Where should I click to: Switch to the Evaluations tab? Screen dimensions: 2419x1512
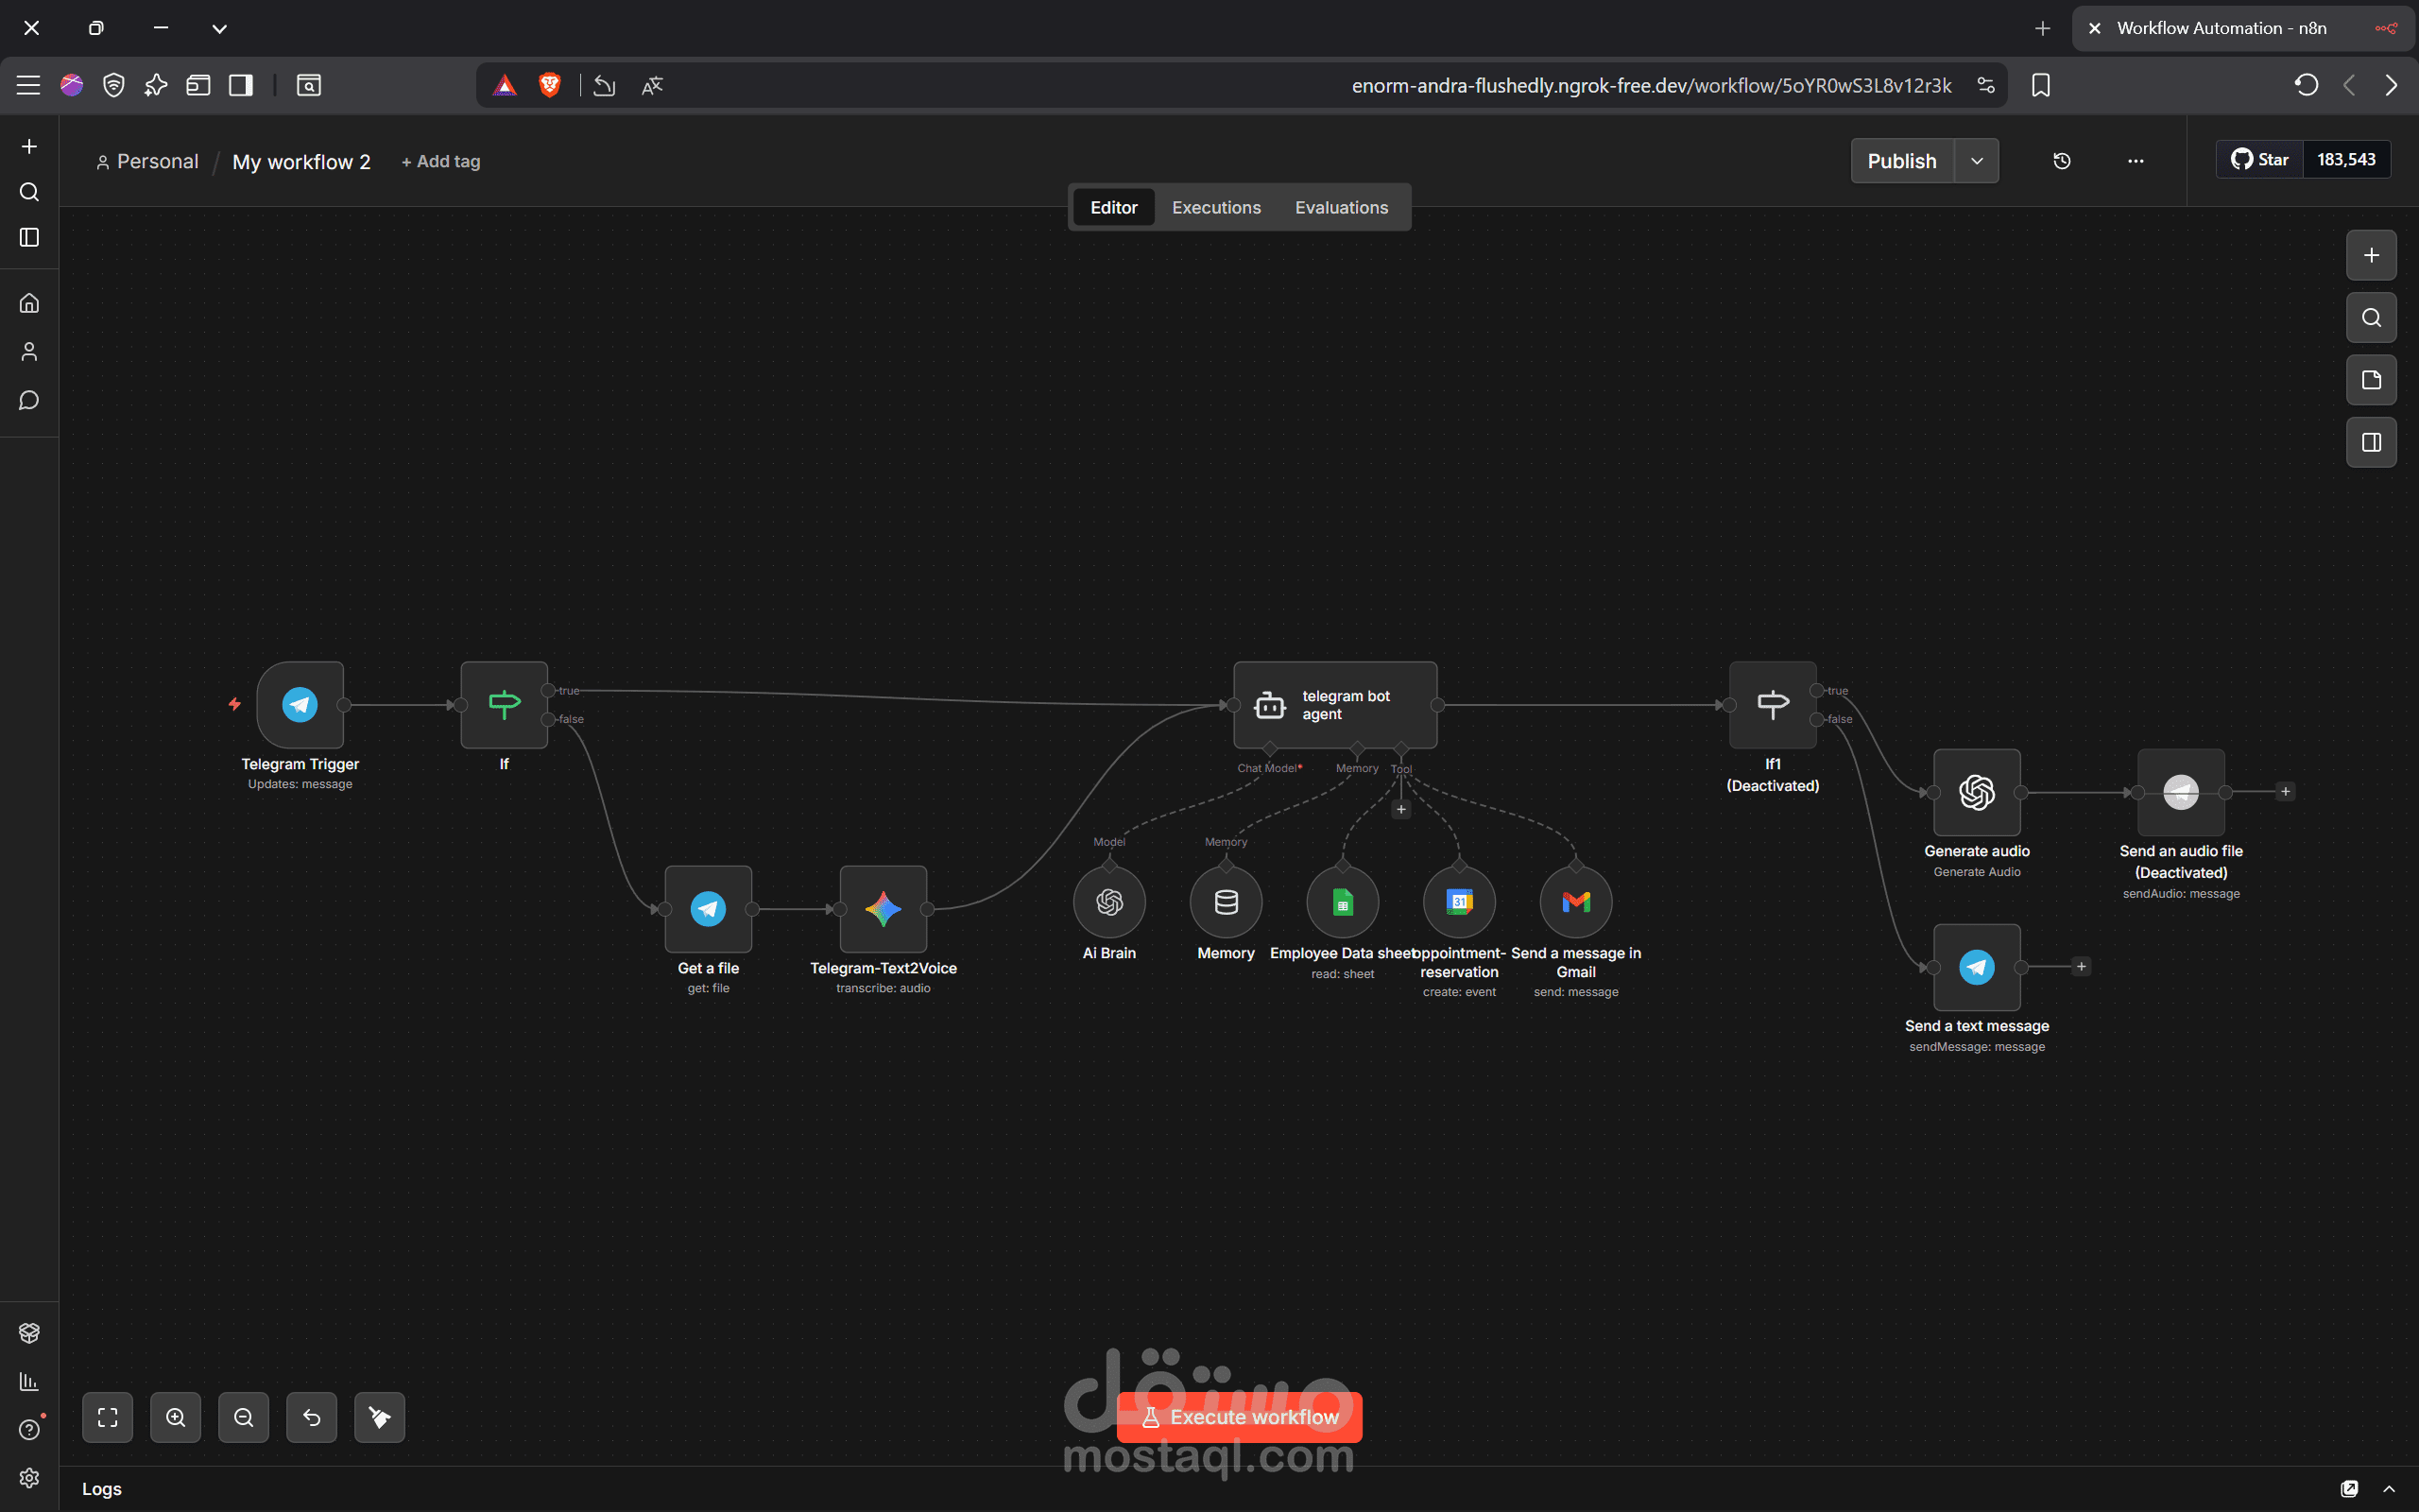[1341, 207]
